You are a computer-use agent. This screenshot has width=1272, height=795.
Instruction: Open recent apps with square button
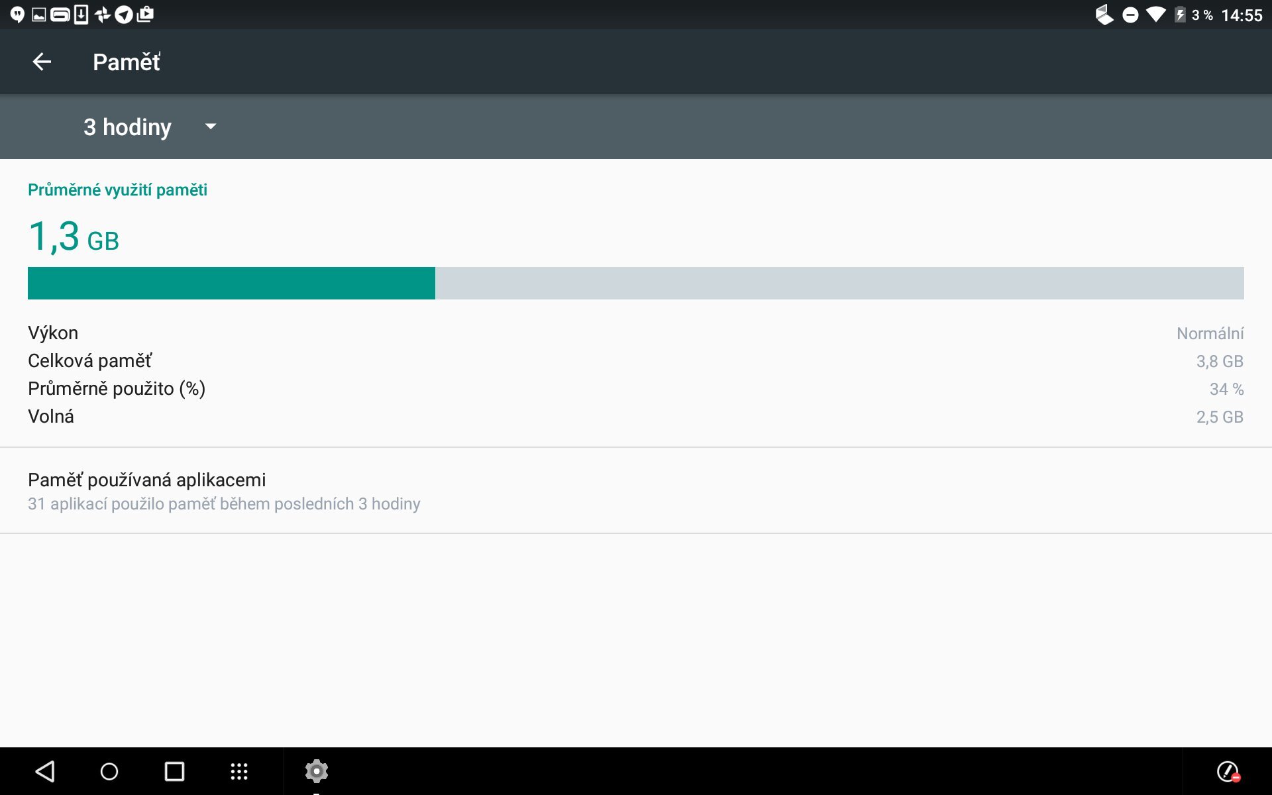point(174,771)
